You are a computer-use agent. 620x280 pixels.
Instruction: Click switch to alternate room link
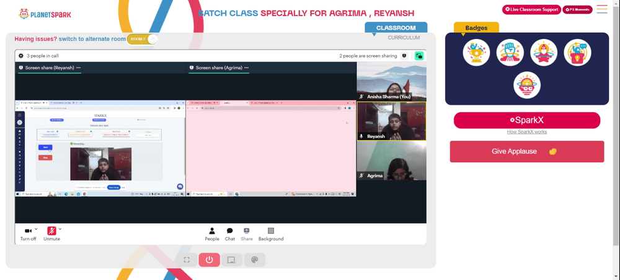point(92,39)
